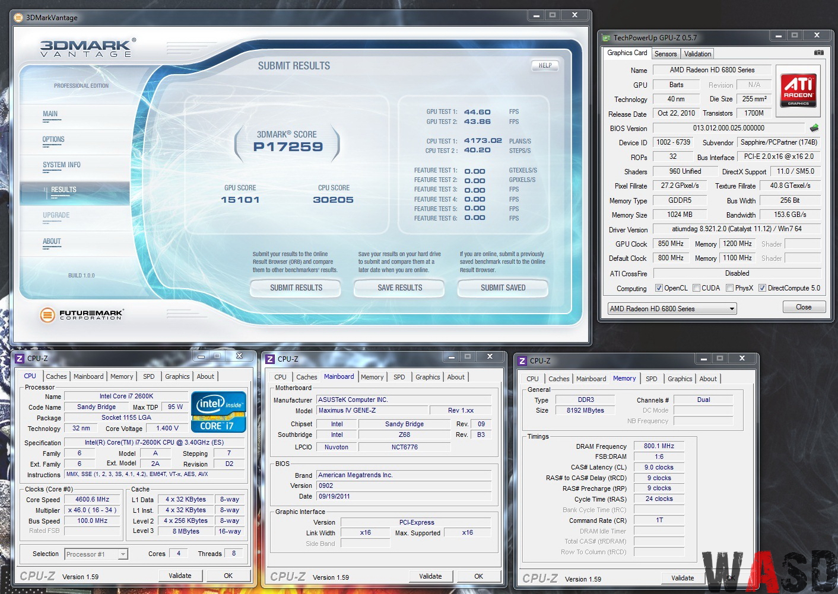Click the motherboard model 'Maximus IV GENE-Z'
This screenshot has width=838, height=594.
pyautogui.click(x=373, y=410)
